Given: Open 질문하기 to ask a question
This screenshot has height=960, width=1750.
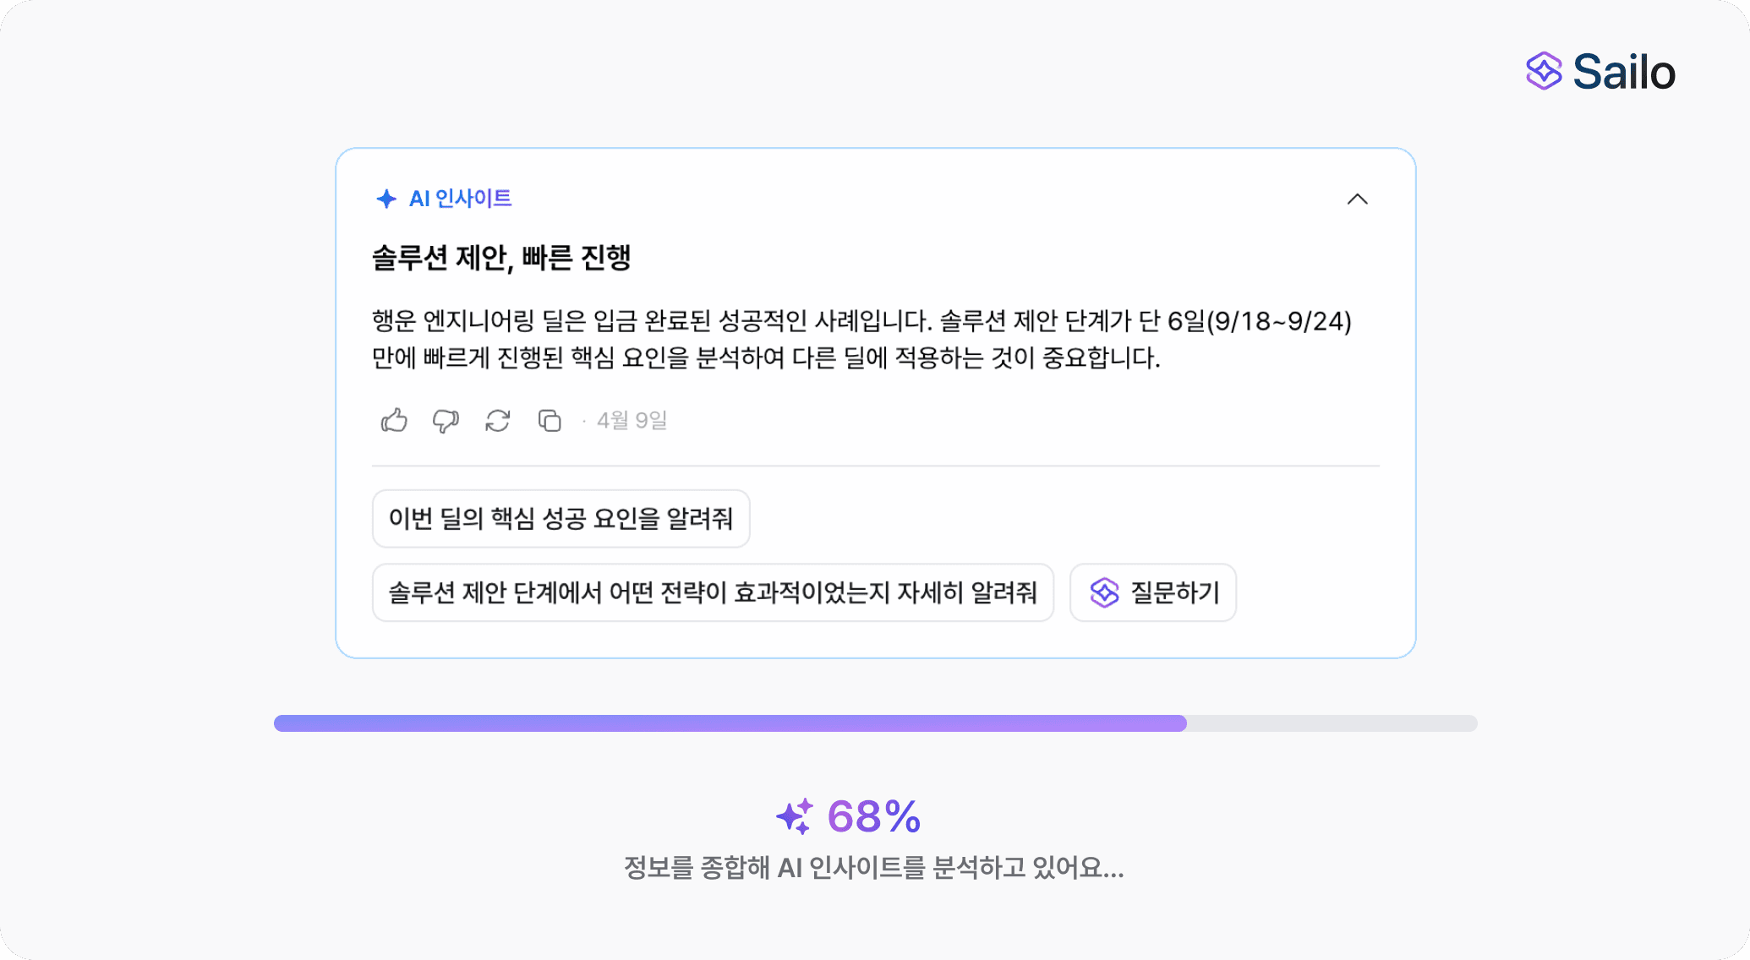Looking at the screenshot, I should click(1153, 592).
